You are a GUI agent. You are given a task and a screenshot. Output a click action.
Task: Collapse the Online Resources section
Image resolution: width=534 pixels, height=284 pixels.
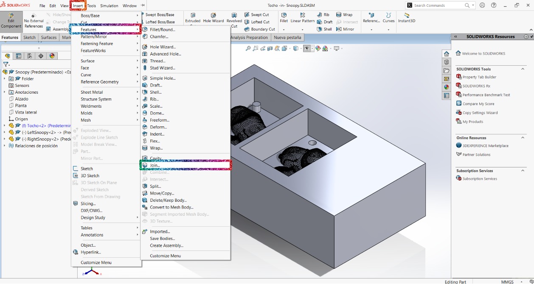523,138
